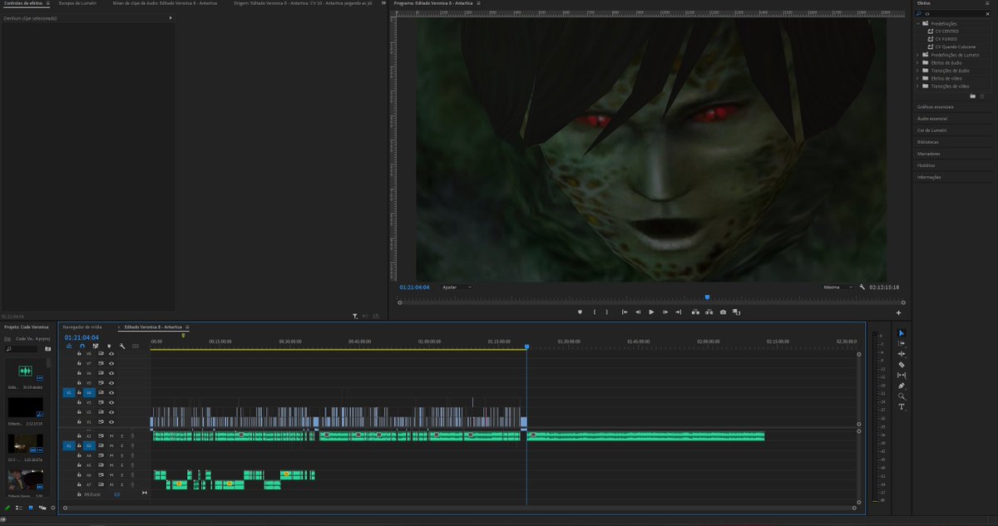Image resolution: width=998 pixels, height=526 pixels.
Task: Expand Transições de vídeo folder
Action: pyautogui.click(x=918, y=86)
